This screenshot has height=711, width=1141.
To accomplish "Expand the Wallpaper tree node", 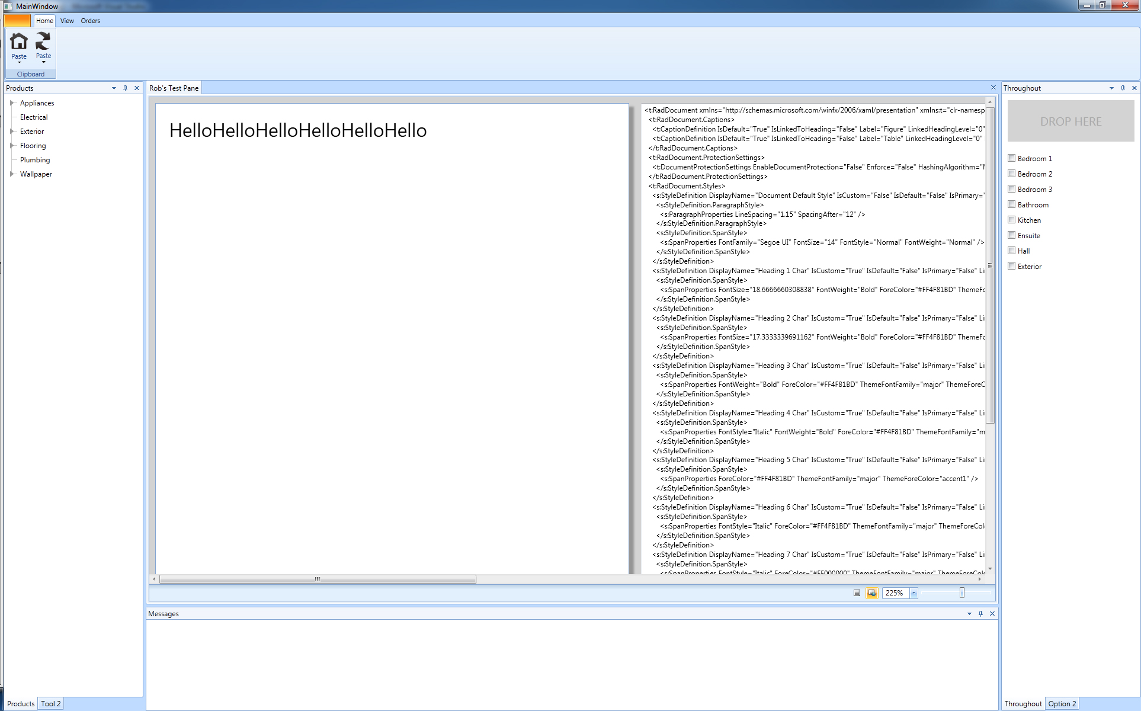I will tap(12, 174).
